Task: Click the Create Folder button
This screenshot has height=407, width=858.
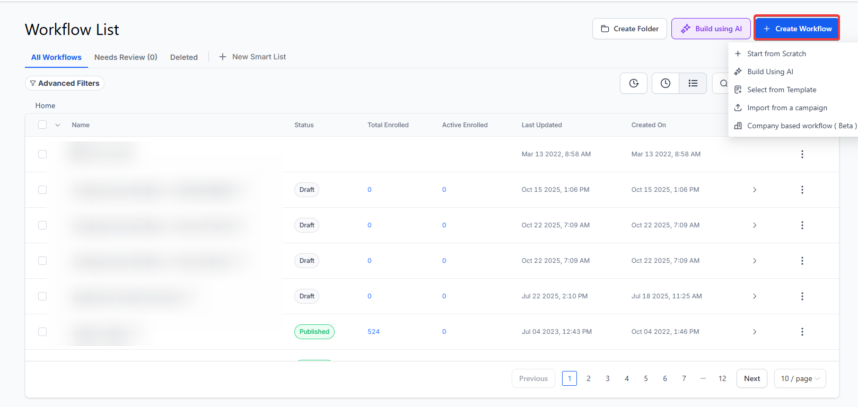Action: [x=629, y=29]
